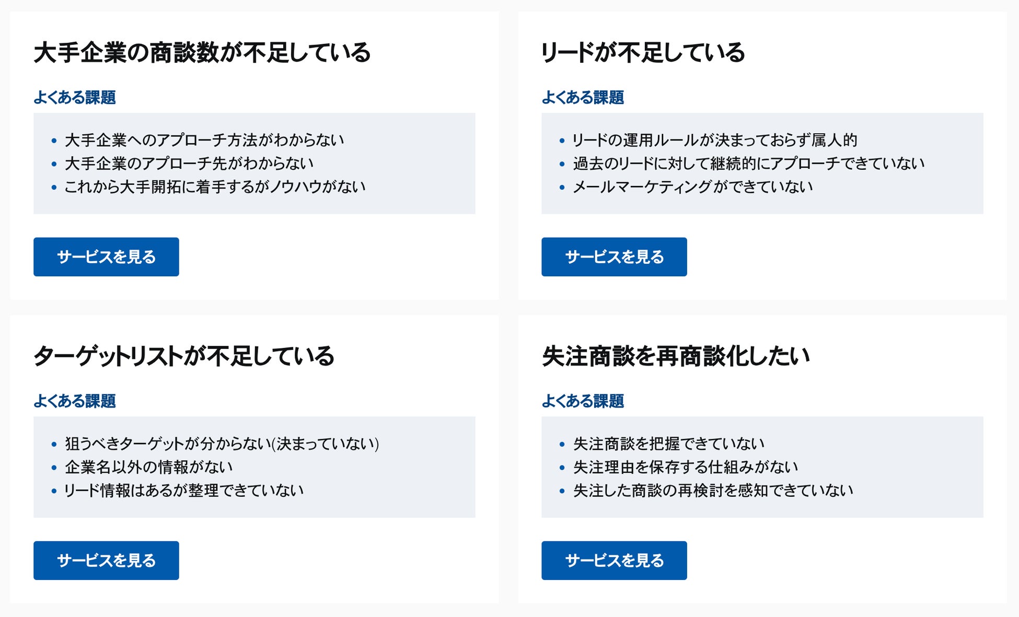Click サービスを見る under リードが不足している
The height and width of the screenshot is (617, 1019).
(x=614, y=257)
